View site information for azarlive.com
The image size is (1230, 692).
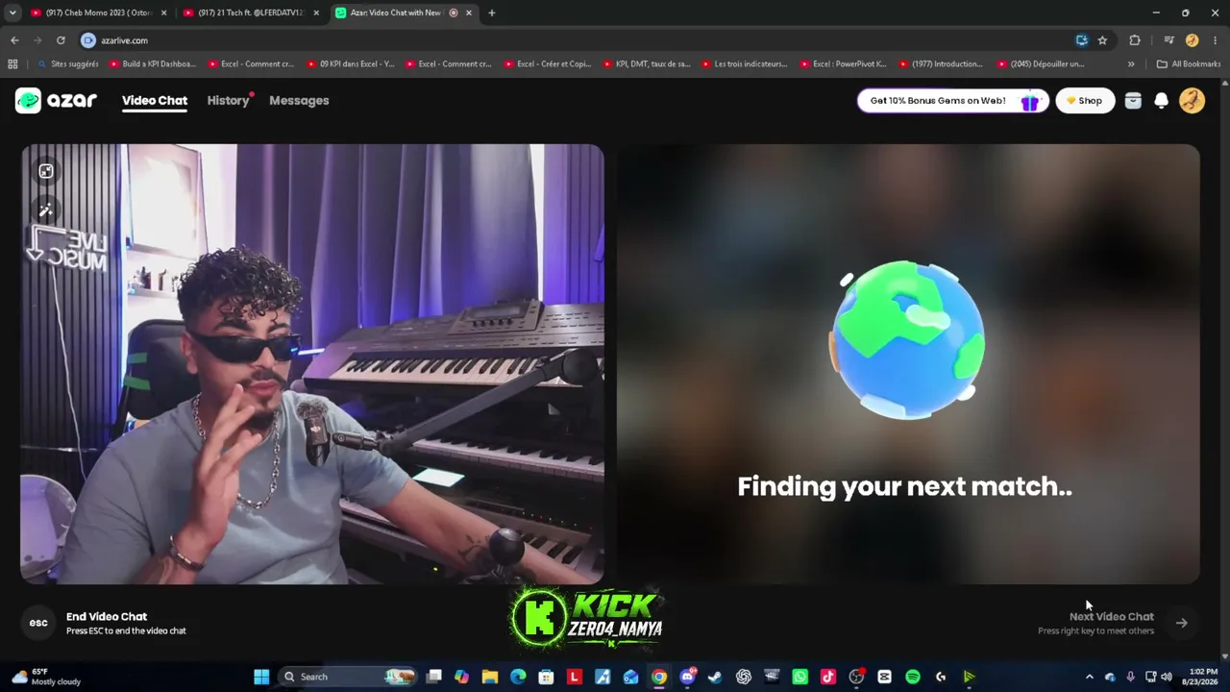[x=88, y=40]
